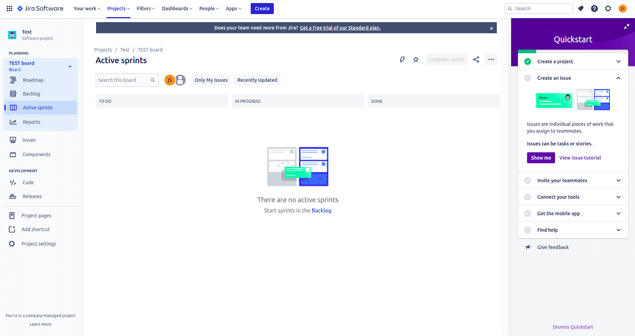Open the notifications icon
635x336 pixels.
click(x=581, y=9)
